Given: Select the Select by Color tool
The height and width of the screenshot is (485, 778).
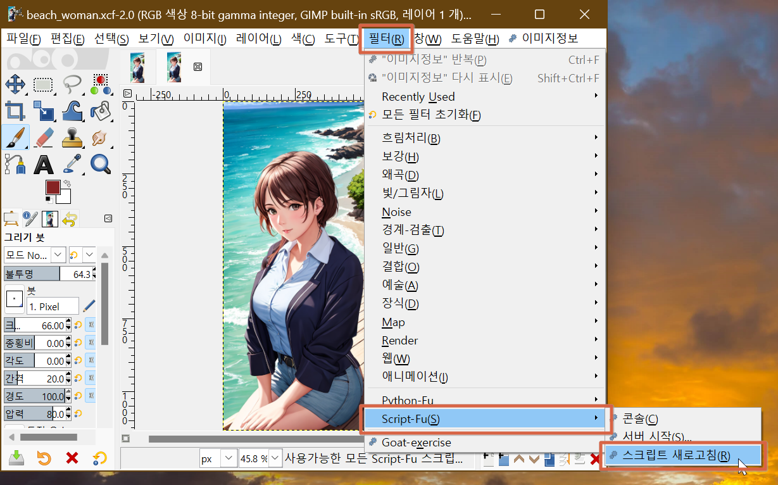Looking at the screenshot, I should tap(100, 84).
